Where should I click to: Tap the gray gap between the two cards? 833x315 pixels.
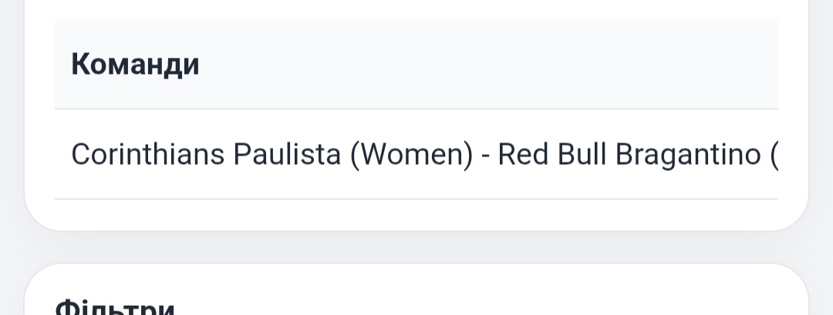tap(416, 247)
